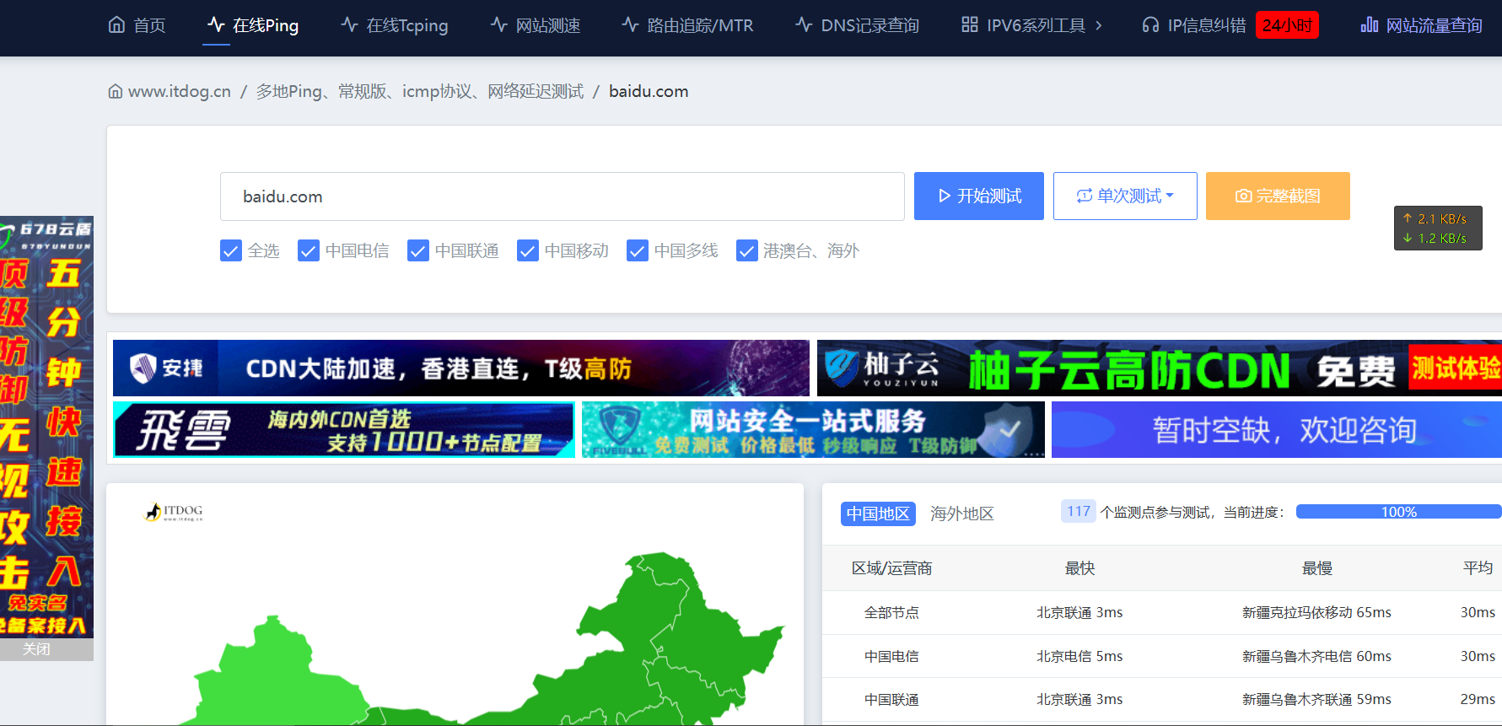Click the 北京电信 5ms cell
The width and height of the screenshot is (1502, 726).
click(x=1079, y=656)
